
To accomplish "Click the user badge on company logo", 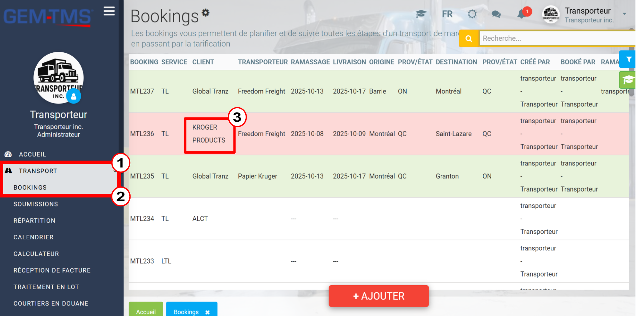I will click(x=74, y=96).
